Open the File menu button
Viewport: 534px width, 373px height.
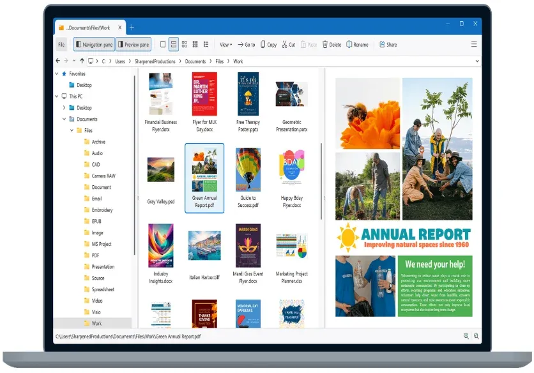pos(61,45)
